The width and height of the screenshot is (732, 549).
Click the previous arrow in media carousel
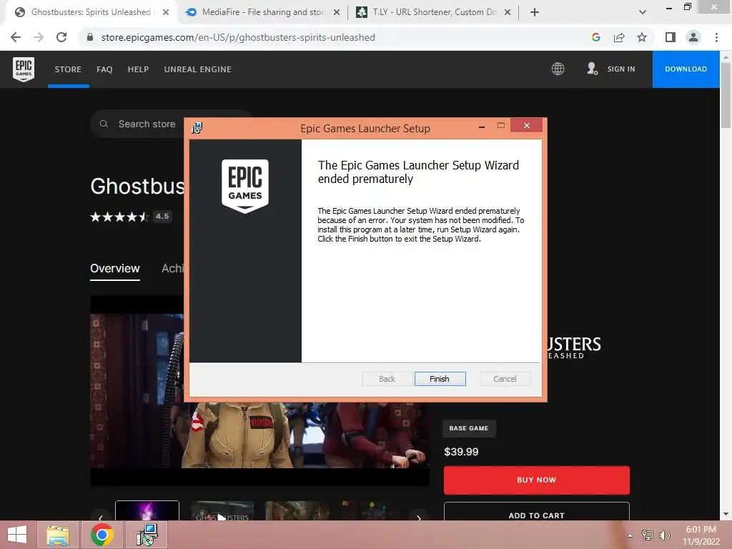100,518
